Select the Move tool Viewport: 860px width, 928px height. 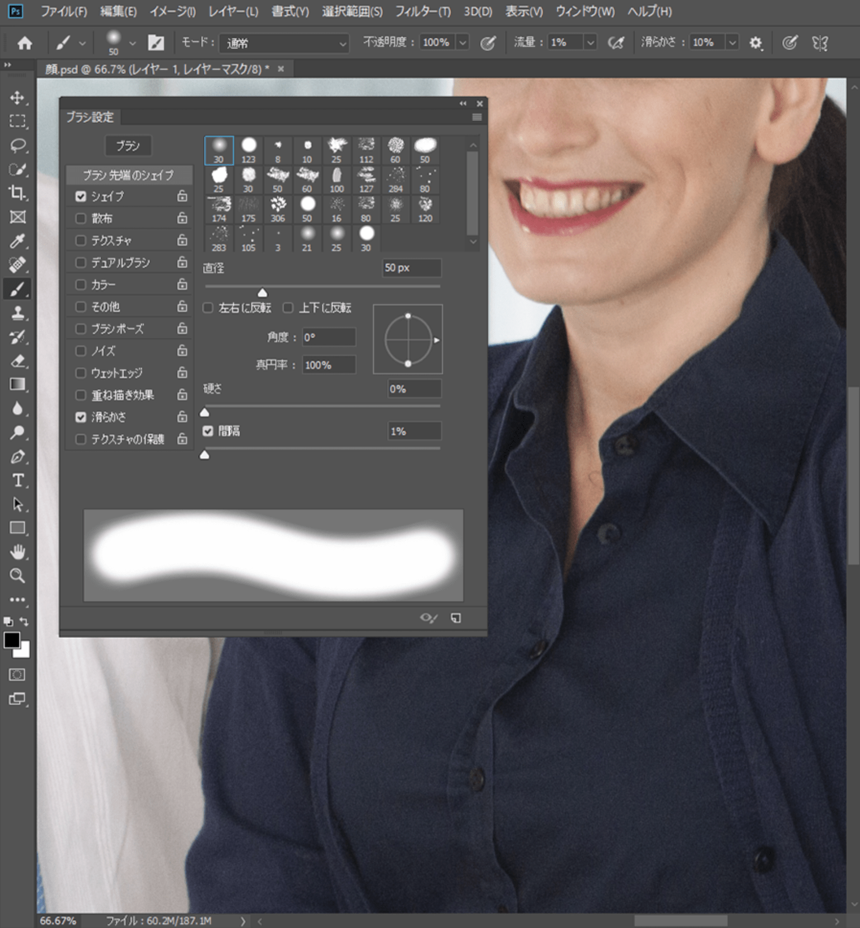17,98
